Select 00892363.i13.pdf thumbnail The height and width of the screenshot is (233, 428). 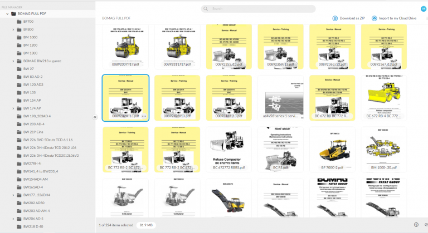click(x=332, y=46)
